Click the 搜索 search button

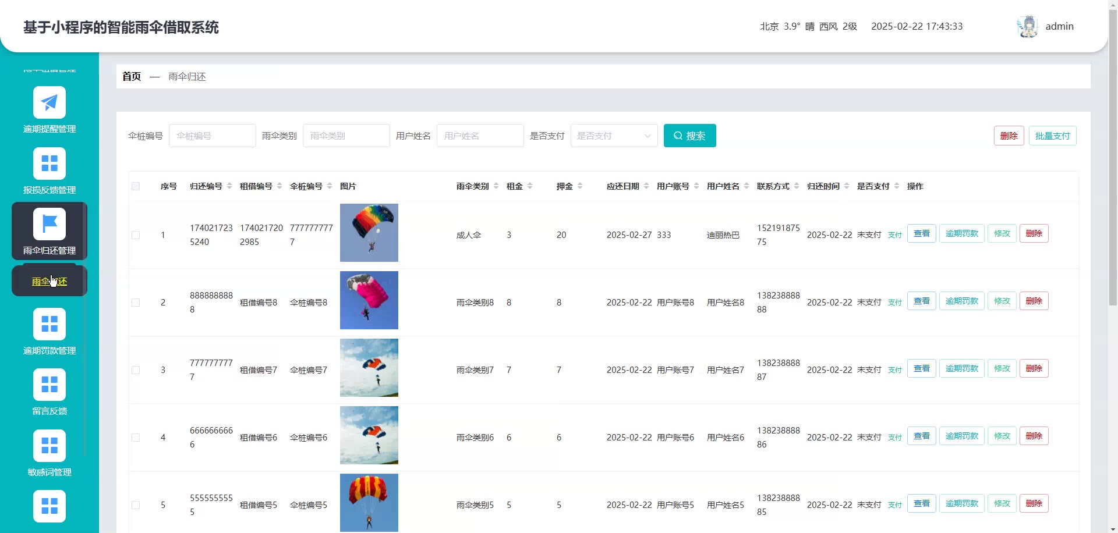click(x=689, y=136)
